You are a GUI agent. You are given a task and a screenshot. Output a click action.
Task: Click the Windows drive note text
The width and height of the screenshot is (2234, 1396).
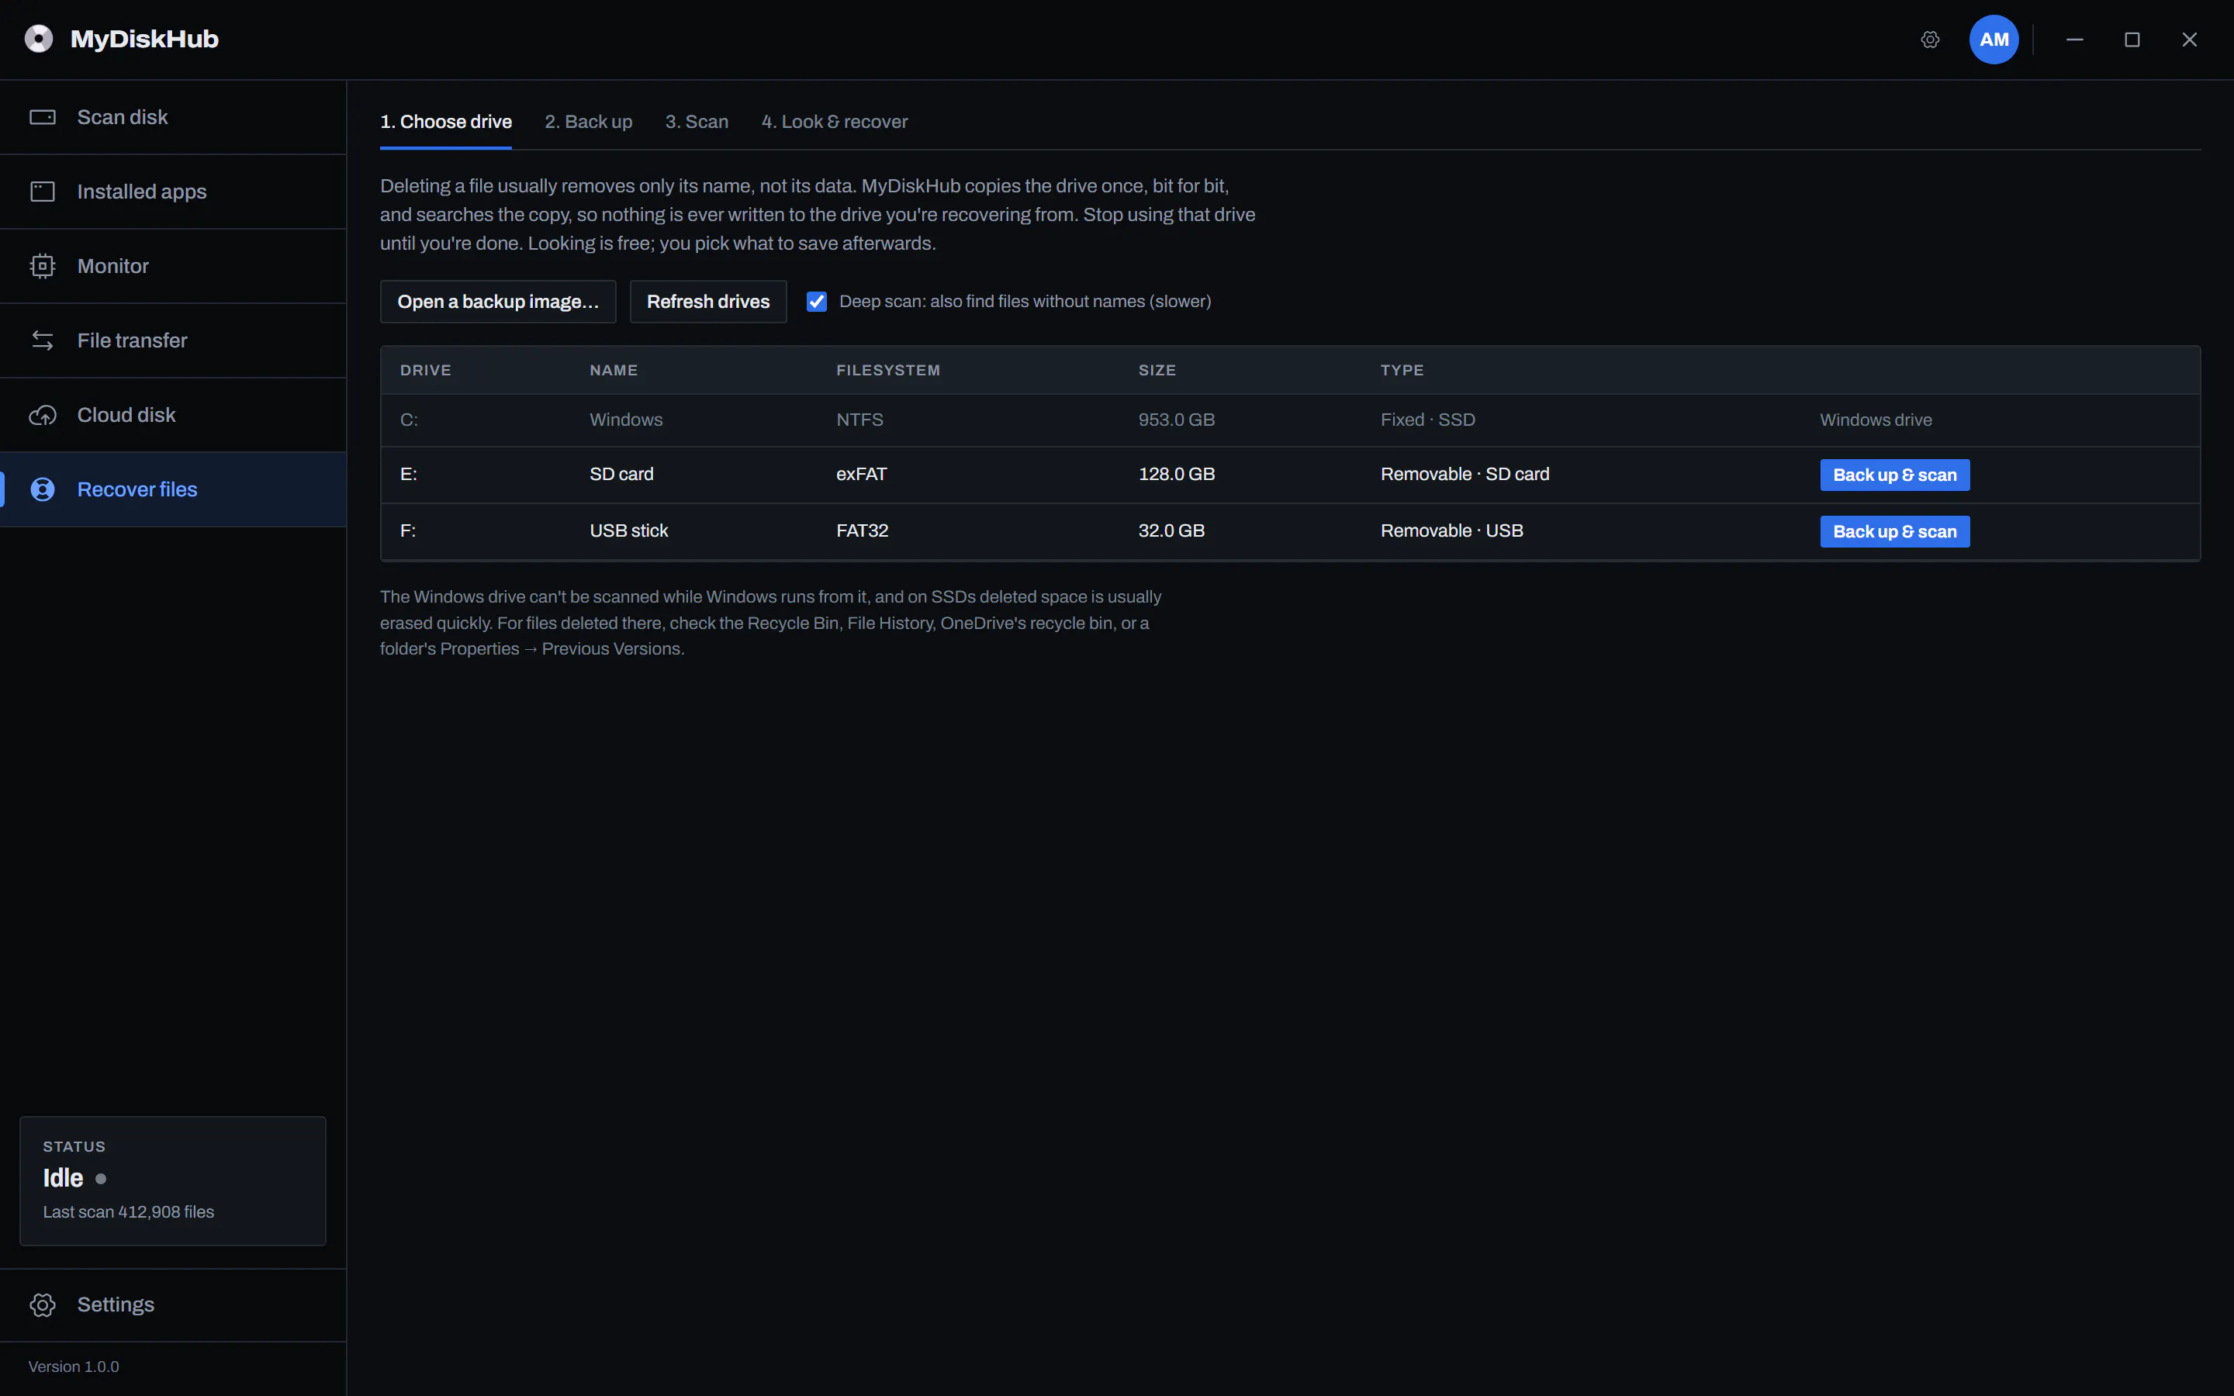(1876, 420)
